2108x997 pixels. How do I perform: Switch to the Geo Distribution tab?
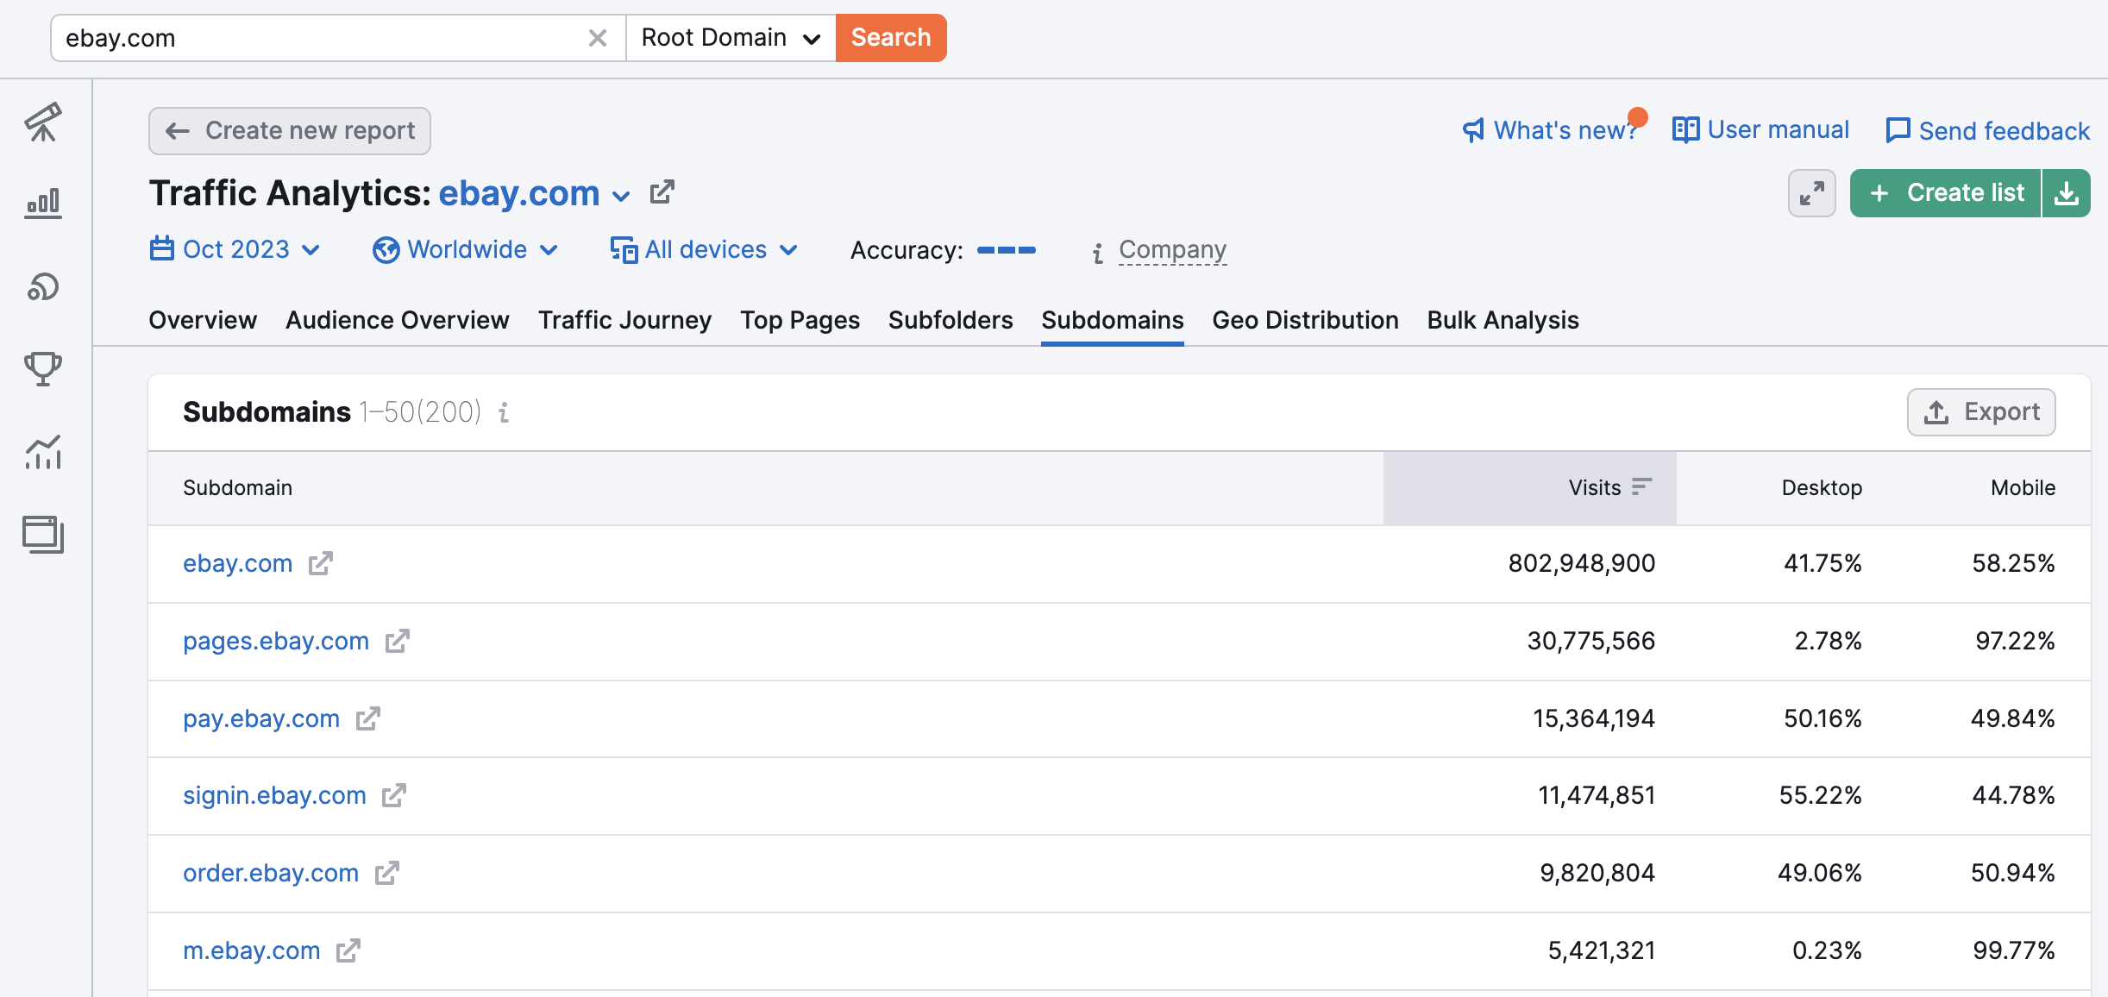pos(1305,320)
